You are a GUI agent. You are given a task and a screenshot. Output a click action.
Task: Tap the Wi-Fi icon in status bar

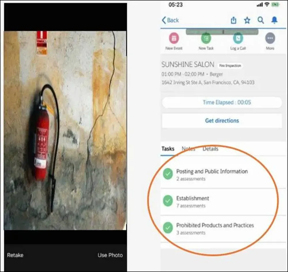(x=267, y=5)
